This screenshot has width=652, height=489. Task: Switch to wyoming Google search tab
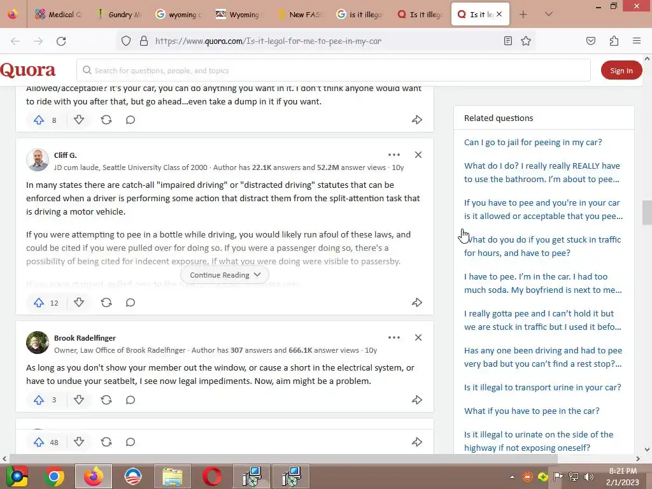[x=179, y=15]
